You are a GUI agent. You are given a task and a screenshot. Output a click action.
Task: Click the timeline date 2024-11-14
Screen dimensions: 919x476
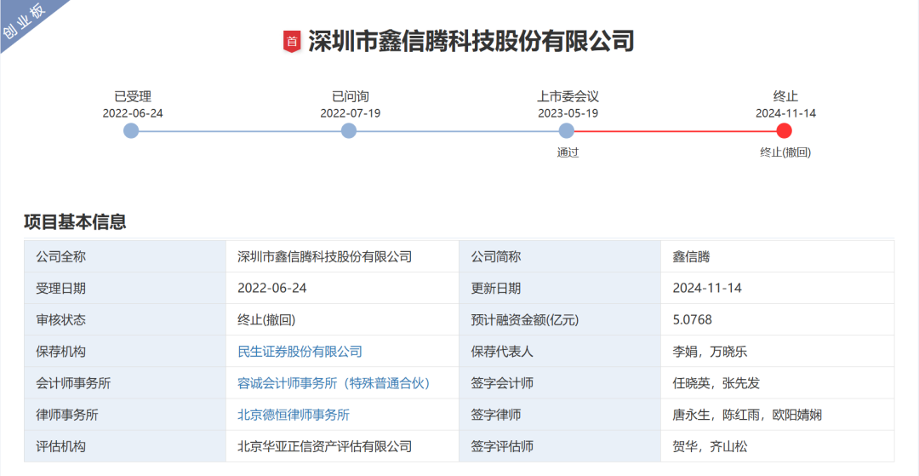pos(785,113)
